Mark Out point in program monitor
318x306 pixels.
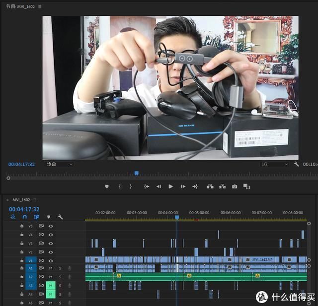131,186
